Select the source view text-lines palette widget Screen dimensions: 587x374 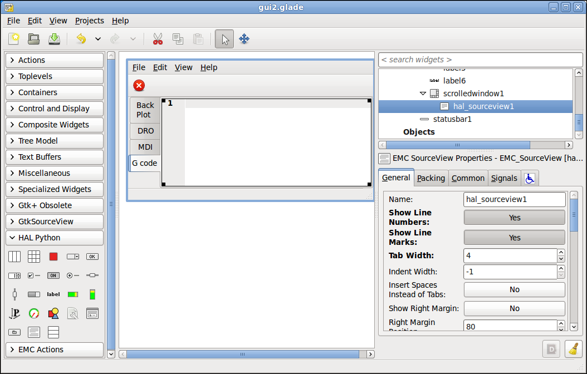[33, 332]
